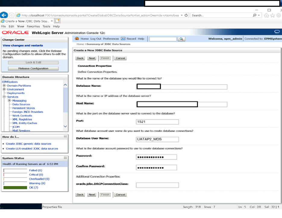Open the Tools menu
282x218 pixels.
(x=46, y=26)
